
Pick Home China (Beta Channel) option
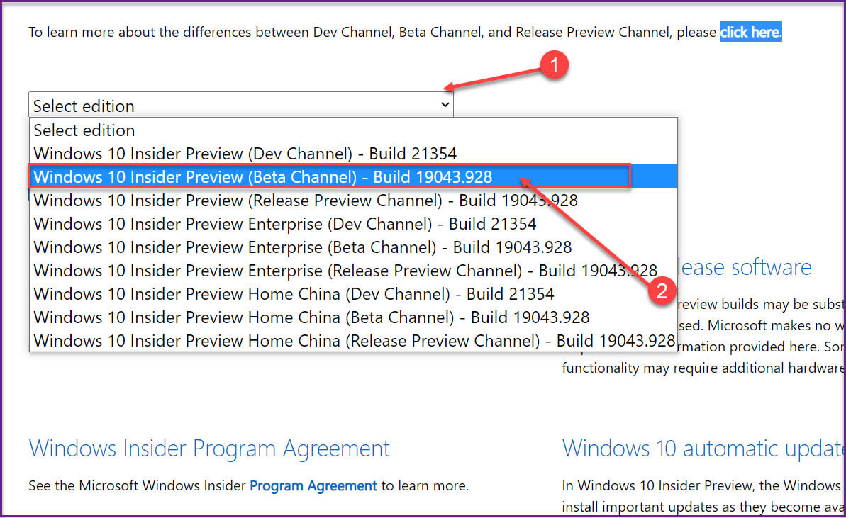click(353, 317)
